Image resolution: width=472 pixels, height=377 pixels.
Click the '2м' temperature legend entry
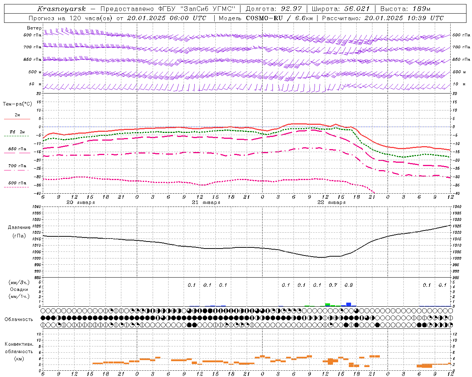tap(17, 115)
